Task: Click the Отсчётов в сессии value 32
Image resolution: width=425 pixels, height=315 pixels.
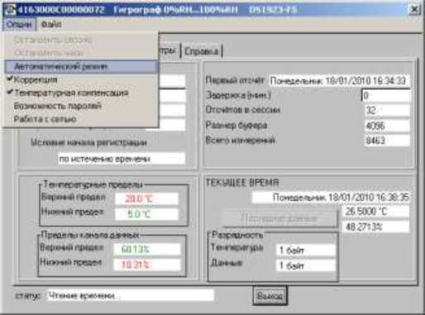Action: [387, 111]
